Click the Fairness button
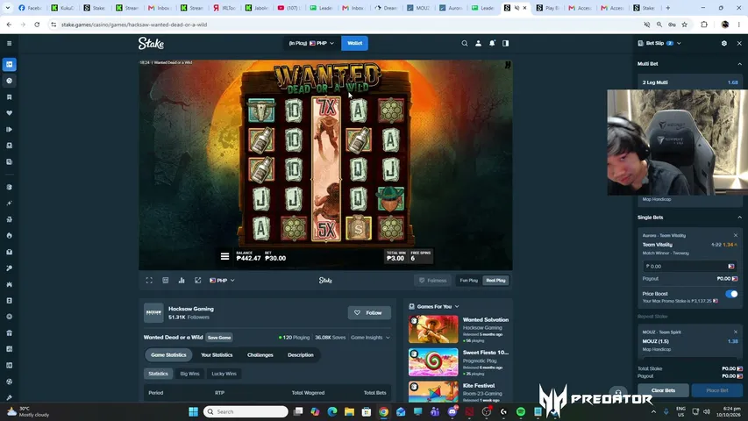The image size is (748, 421). point(432,281)
